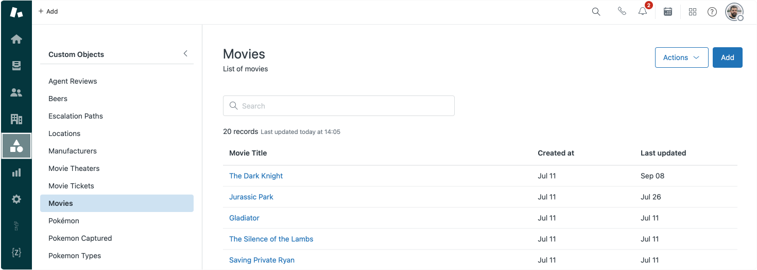Open the calendar icon in top bar
The image size is (757, 270).
click(x=668, y=11)
